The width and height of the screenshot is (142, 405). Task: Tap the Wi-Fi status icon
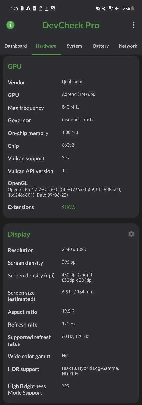tap(110, 9)
